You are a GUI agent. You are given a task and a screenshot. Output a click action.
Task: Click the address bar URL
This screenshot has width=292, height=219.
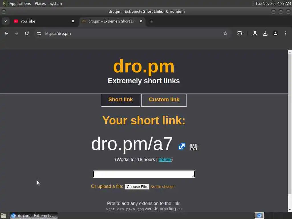[x=58, y=34]
